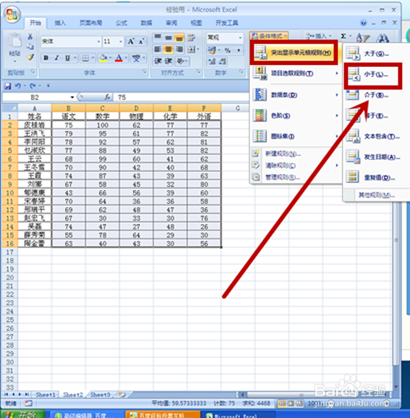Select the Format Painter brush
The image size is (410, 418).
30,57
